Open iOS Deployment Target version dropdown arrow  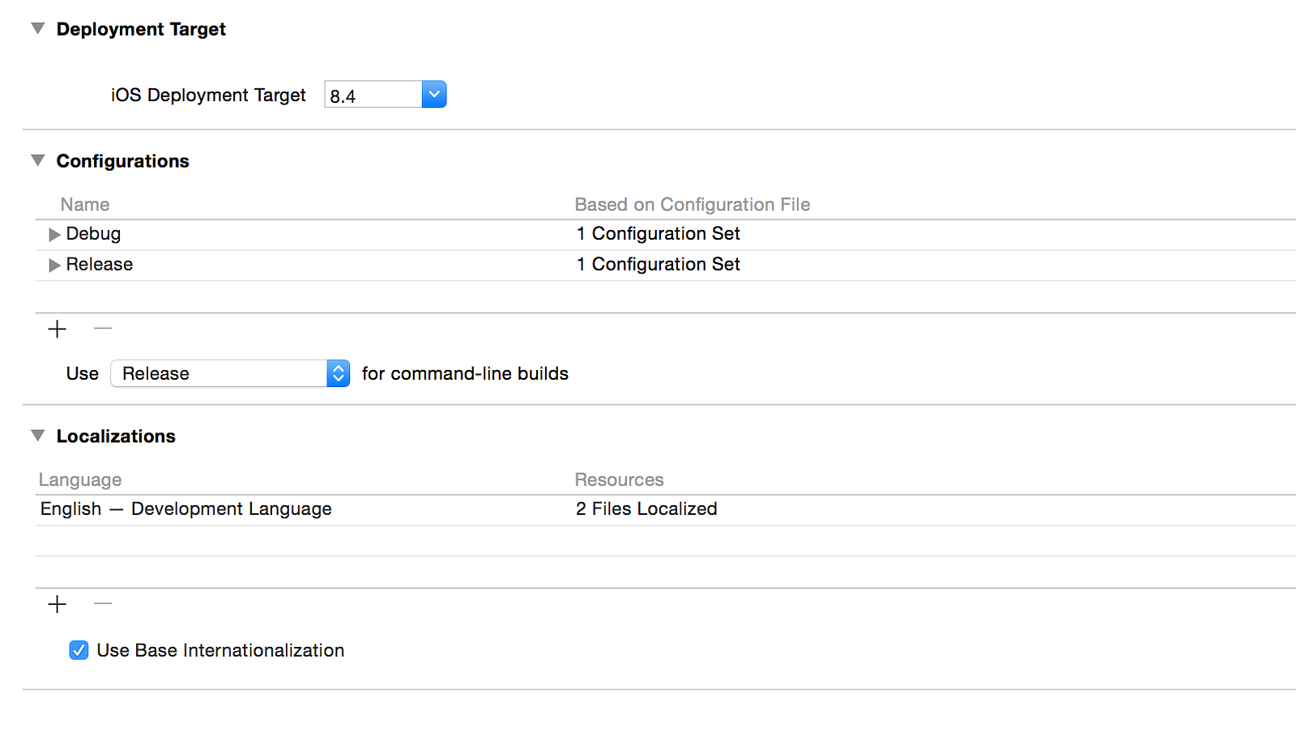pos(434,95)
